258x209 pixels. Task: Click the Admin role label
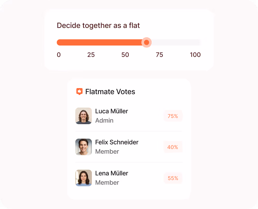coord(104,121)
